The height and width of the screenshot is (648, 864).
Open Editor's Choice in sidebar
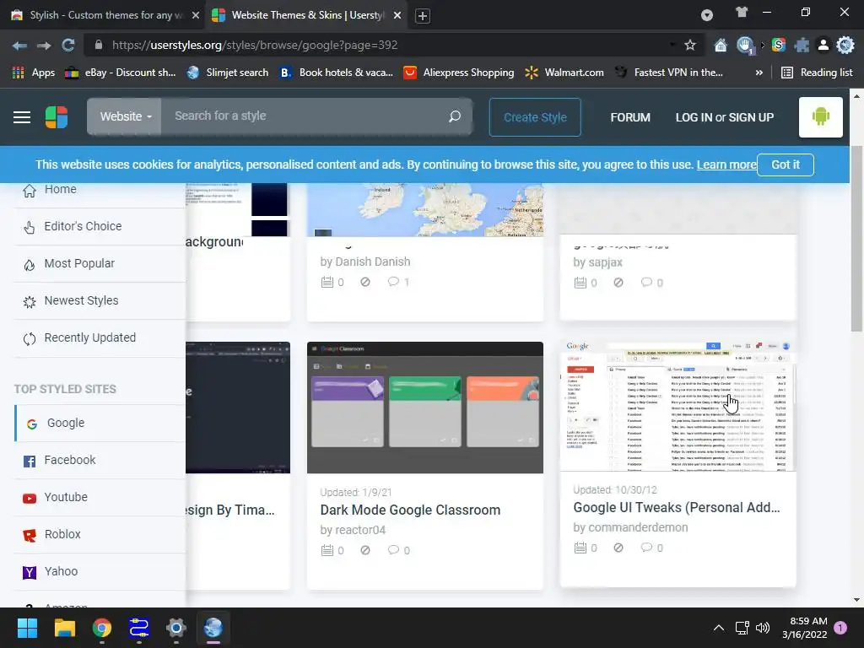click(100, 226)
